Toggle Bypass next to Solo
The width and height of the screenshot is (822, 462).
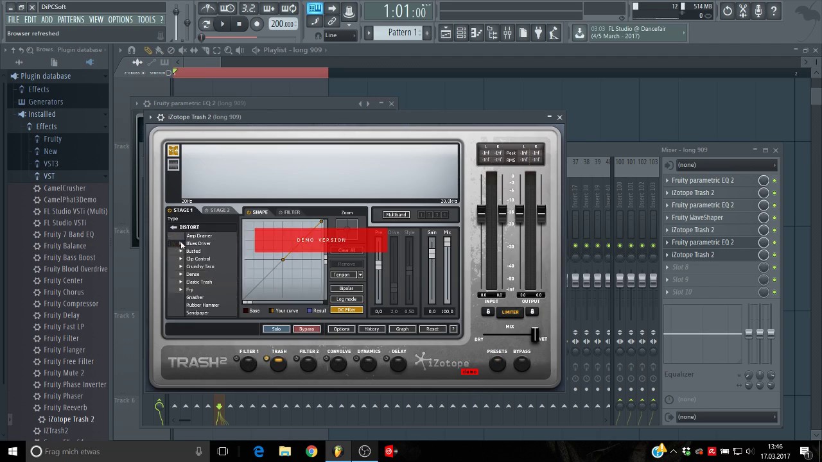pos(307,329)
